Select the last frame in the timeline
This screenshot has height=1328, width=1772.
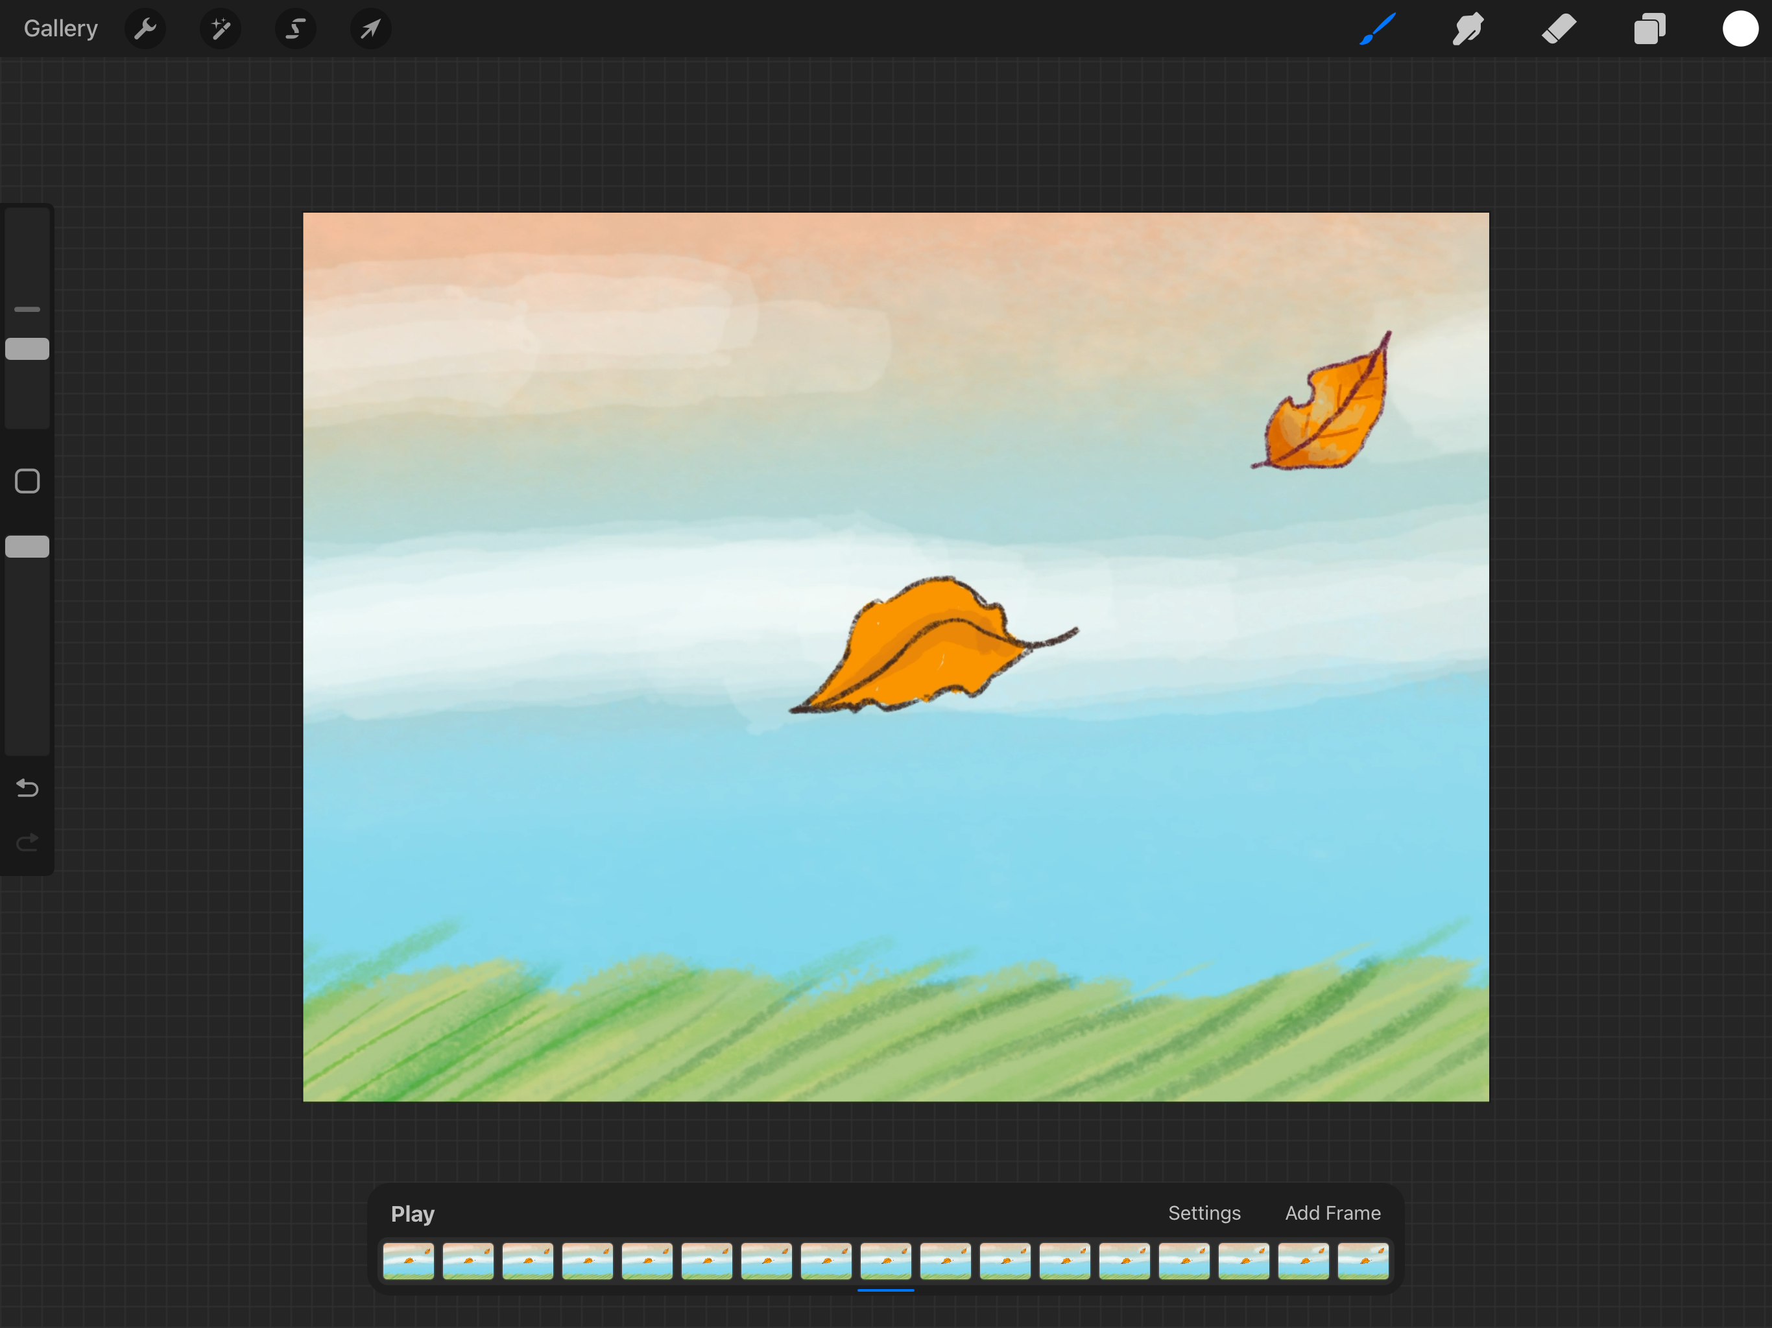[x=1363, y=1261]
